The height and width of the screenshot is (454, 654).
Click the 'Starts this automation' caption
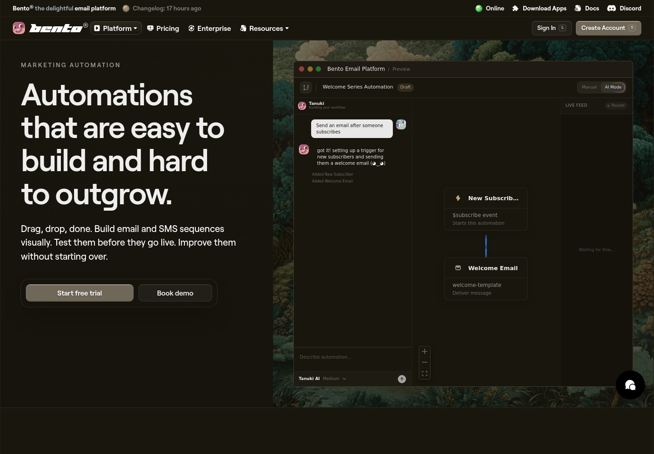[x=478, y=223]
